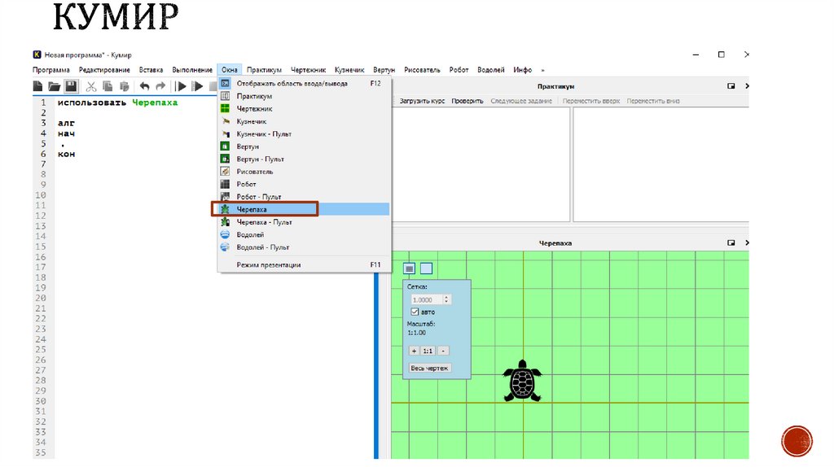The width and height of the screenshot is (834, 467).
Task: Open the Кузнечик menu in menu bar
Action: [349, 70]
